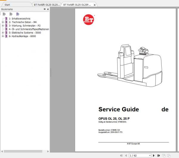Go to the next page
179x158 pixels.
coord(154,156)
